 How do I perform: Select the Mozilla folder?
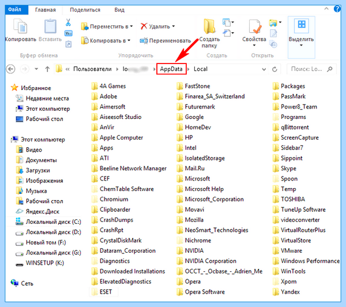click(x=190, y=220)
